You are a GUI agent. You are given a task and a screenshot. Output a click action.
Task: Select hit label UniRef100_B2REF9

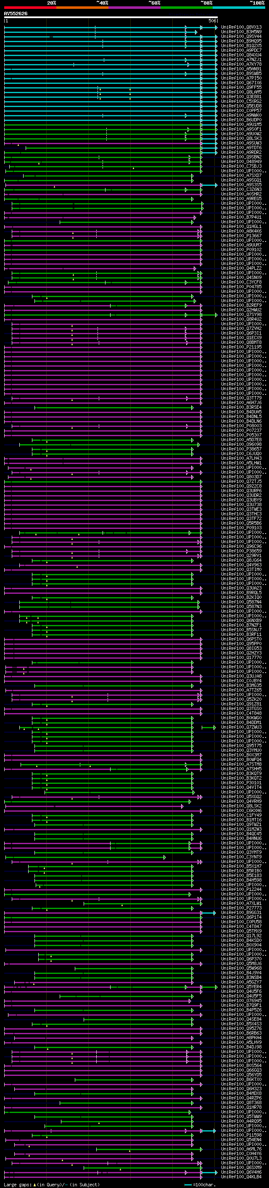pos(241,305)
